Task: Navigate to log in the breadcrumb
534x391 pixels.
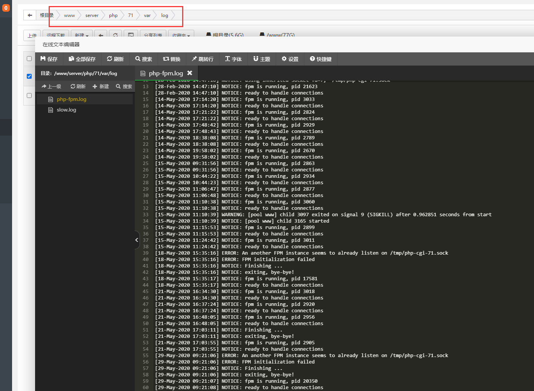Action: pos(164,15)
